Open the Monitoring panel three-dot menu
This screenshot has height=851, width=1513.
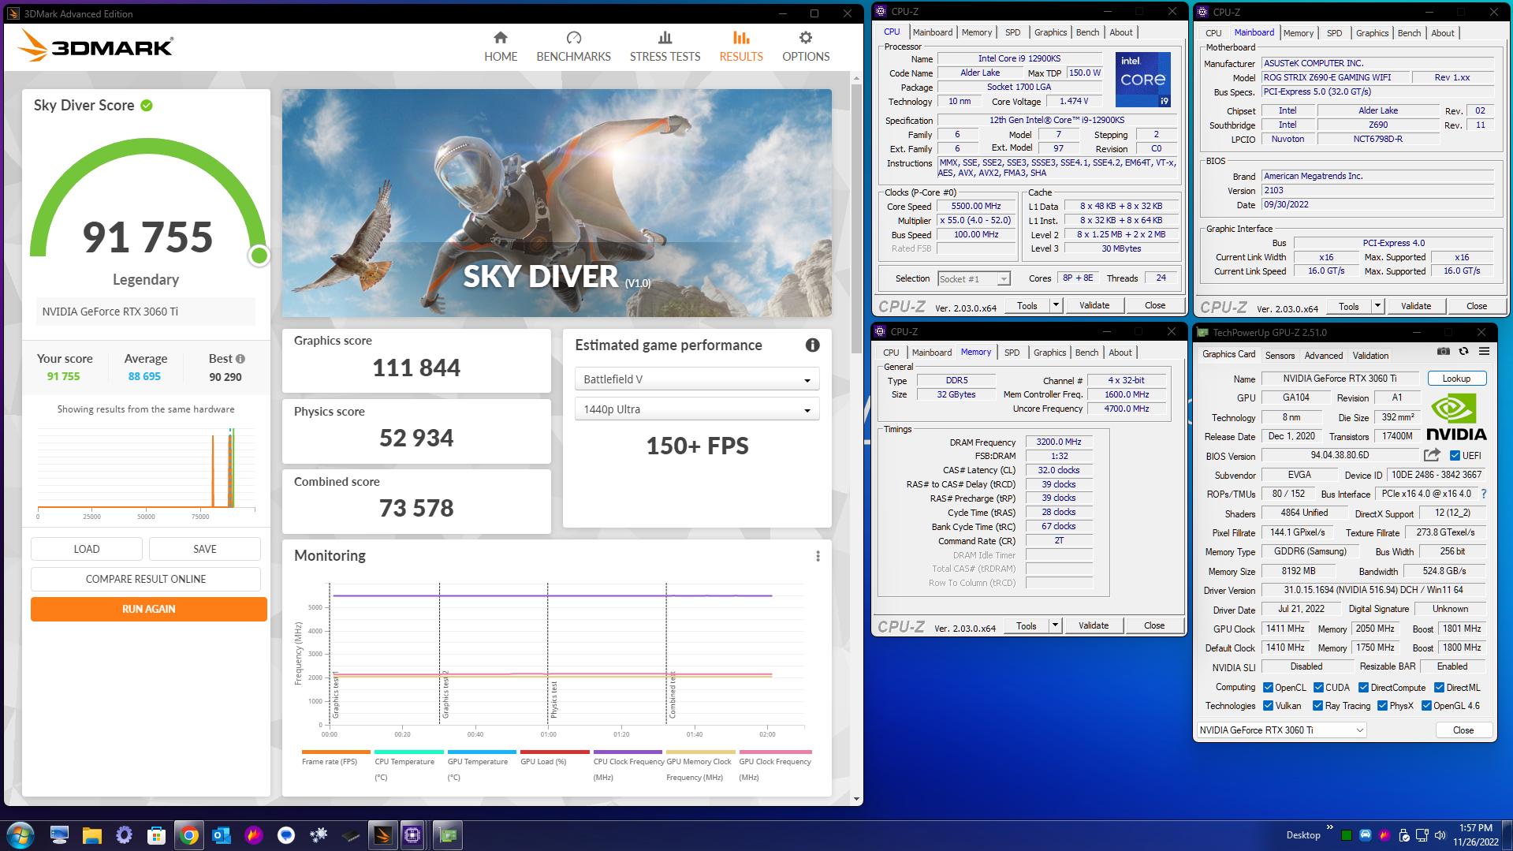click(x=818, y=556)
